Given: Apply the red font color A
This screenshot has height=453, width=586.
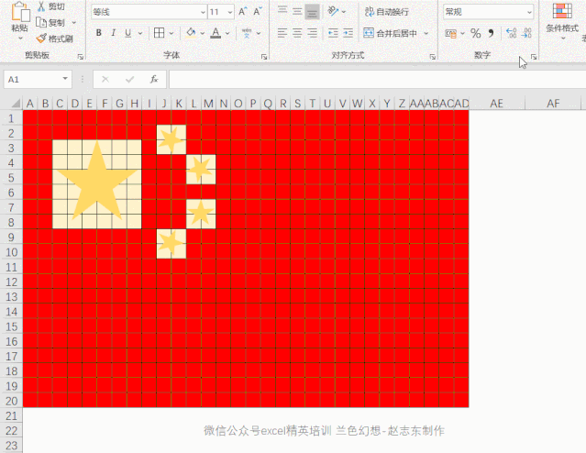Looking at the screenshot, I should coord(216,33).
